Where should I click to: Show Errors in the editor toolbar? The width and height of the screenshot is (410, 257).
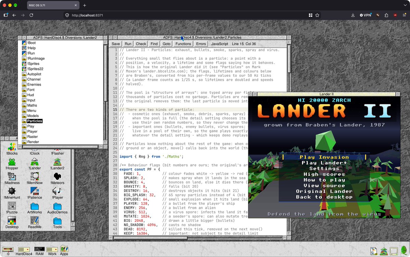click(x=201, y=44)
